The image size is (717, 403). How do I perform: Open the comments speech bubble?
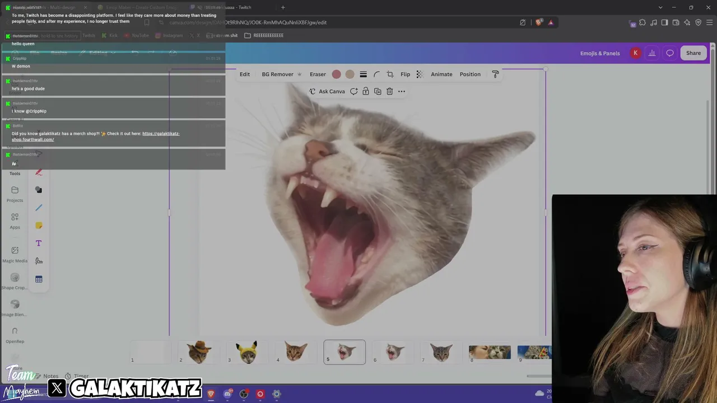pyautogui.click(x=670, y=53)
